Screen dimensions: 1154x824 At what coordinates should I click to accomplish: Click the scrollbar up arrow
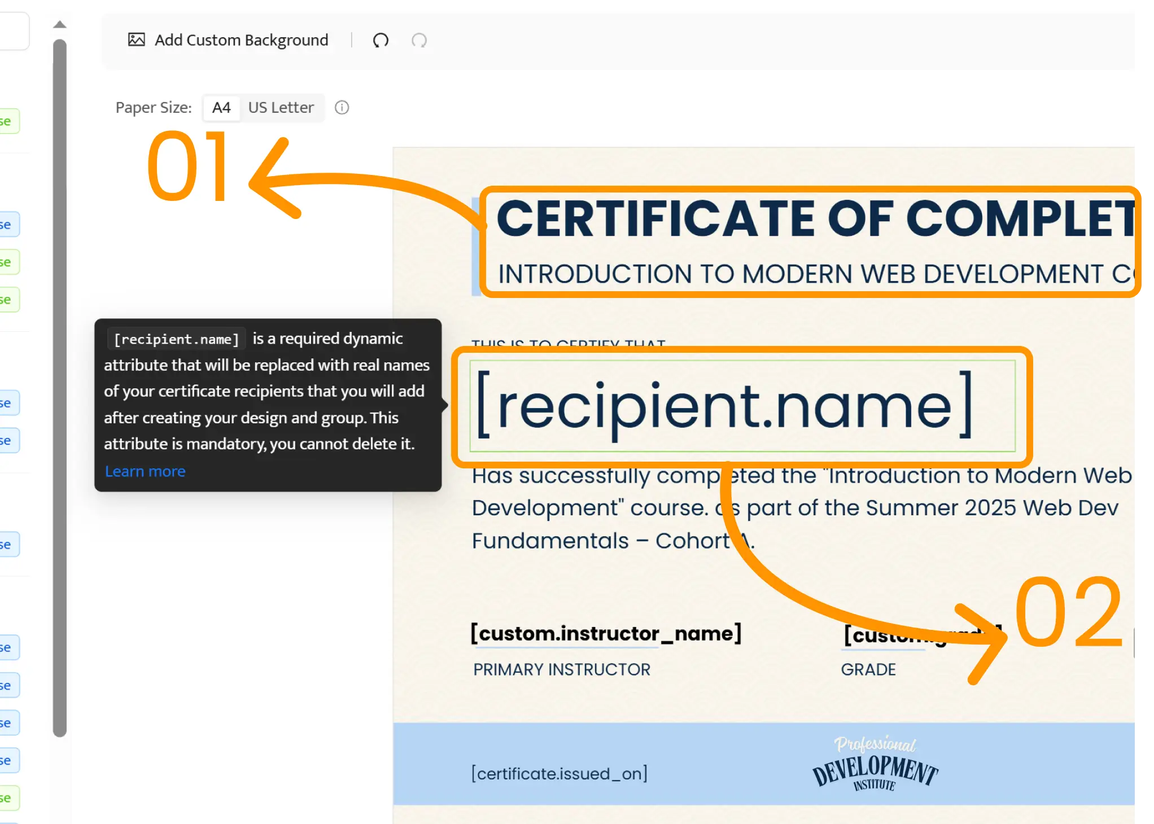pos(60,24)
